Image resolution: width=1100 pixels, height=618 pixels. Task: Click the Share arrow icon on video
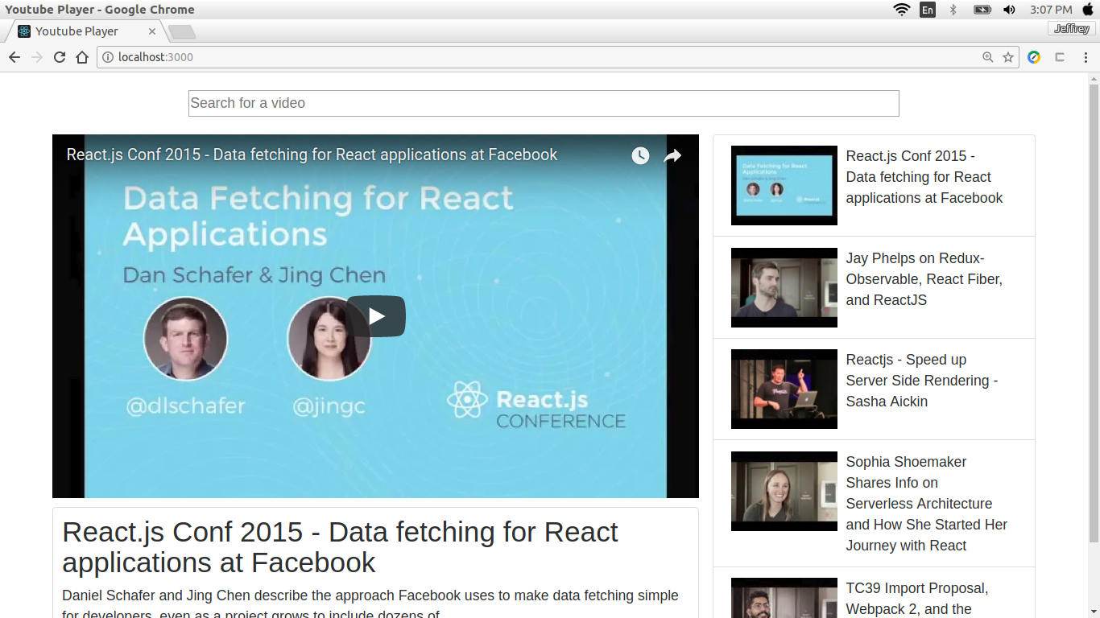(672, 156)
